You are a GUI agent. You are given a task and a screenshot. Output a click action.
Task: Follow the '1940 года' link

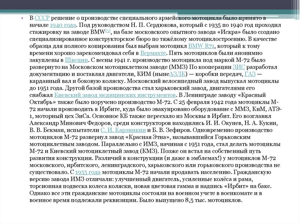tap(63, 25)
